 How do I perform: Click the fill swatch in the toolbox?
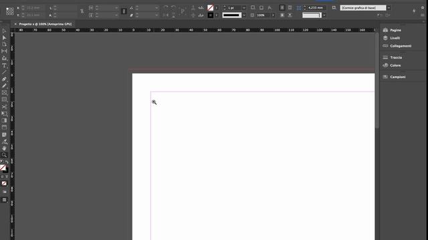(x=3, y=167)
